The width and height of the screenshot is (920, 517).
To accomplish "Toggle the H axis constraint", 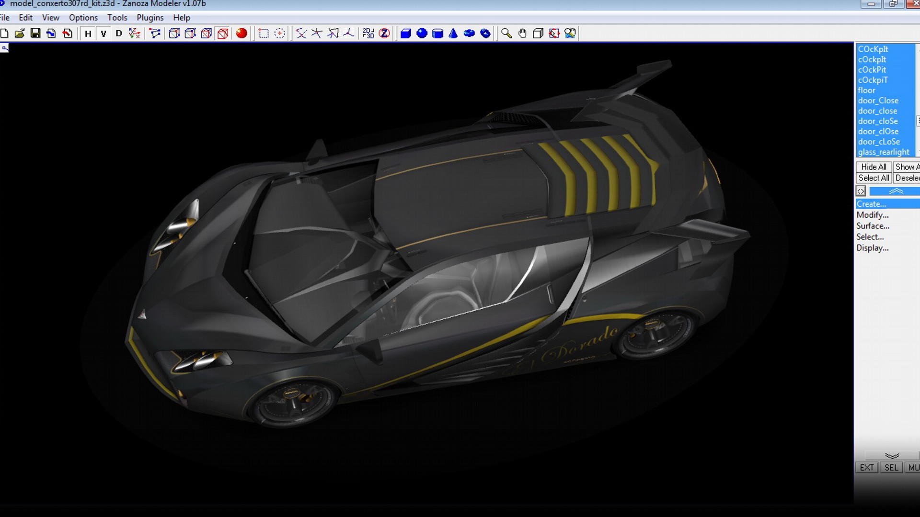I will (x=88, y=33).
